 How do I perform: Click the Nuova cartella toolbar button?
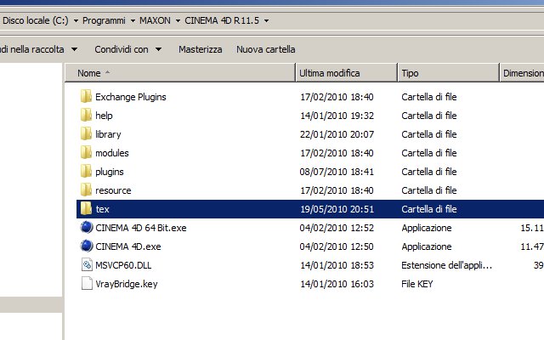(x=266, y=49)
